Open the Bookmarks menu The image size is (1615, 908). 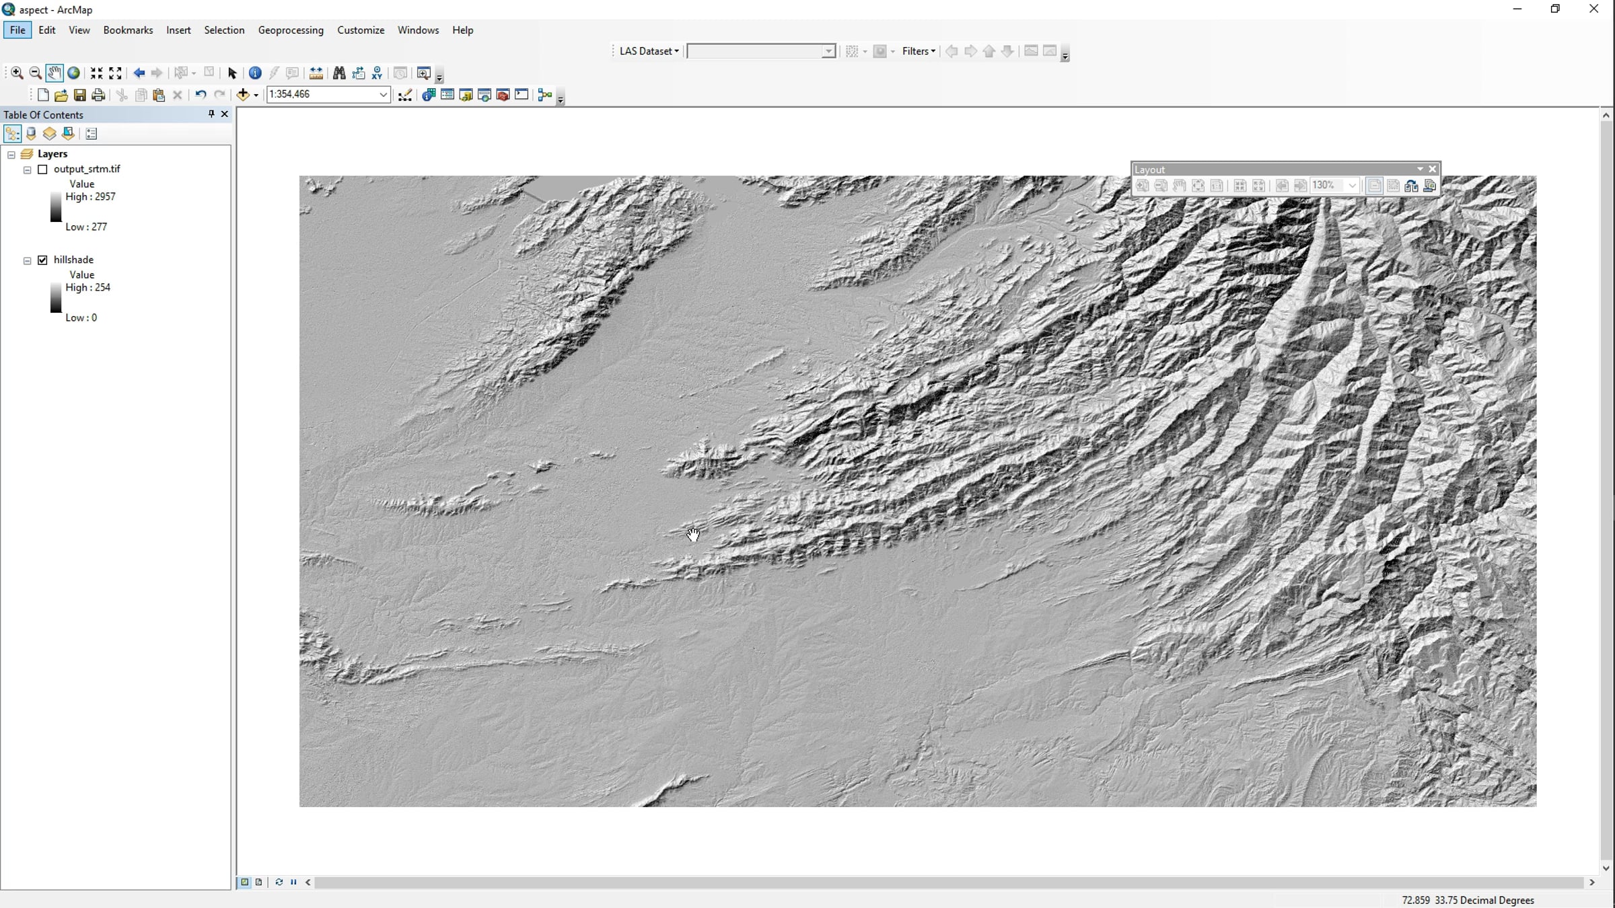(128, 30)
